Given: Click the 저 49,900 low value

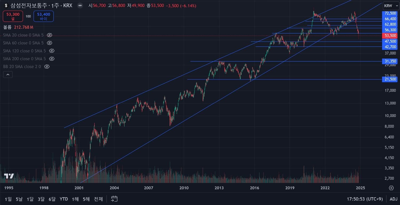Looking at the screenshot, I should (136, 6).
